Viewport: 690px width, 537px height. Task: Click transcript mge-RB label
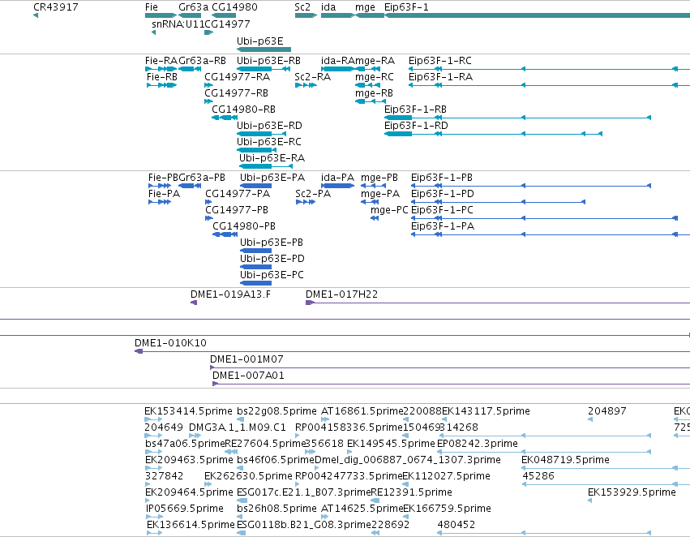[x=374, y=93]
